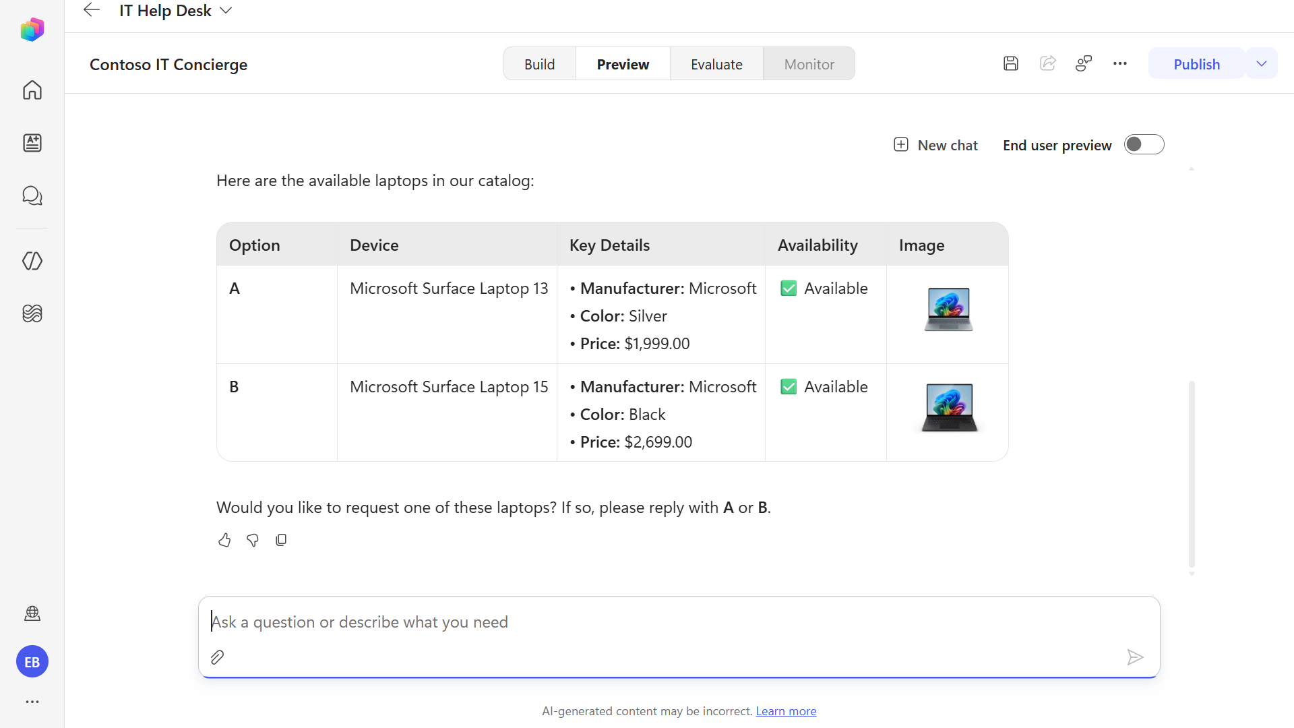Click the 'Price: $1,999.00' text
Image resolution: width=1294 pixels, height=728 pixels.
pyautogui.click(x=635, y=344)
